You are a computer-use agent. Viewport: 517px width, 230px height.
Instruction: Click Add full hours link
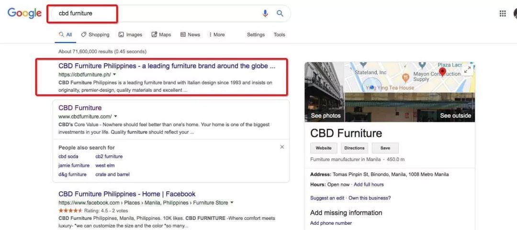(x=369, y=185)
